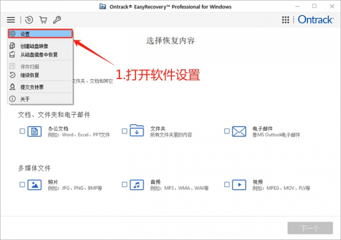The height and width of the screenshot is (240, 341).
Task: Click the EasyRecovery title bar app icon
Action: (x=103, y=7)
